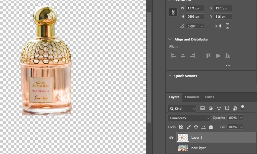Align top edges
This screenshot has height=154, width=257.
point(208,56)
